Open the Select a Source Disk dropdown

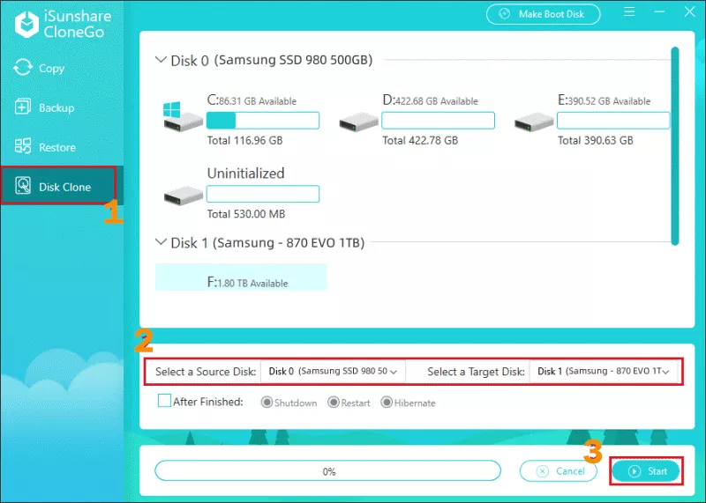coord(334,371)
